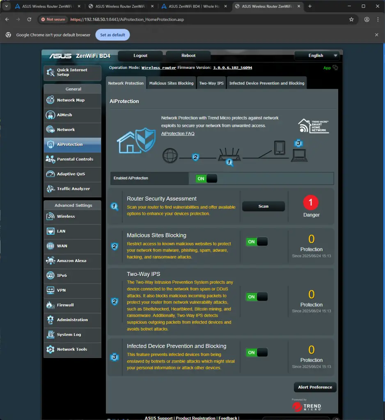Open Quick Internet Setup icon
This screenshot has width=385, height=420.
[x=50, y=72]
